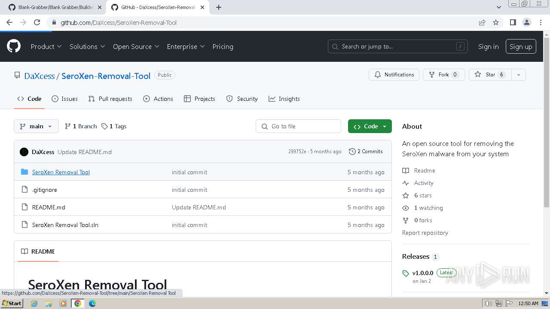Screen dimensions: 550x309
Task: Bookmark this tab with the star icon
Action: pos(496,22)
